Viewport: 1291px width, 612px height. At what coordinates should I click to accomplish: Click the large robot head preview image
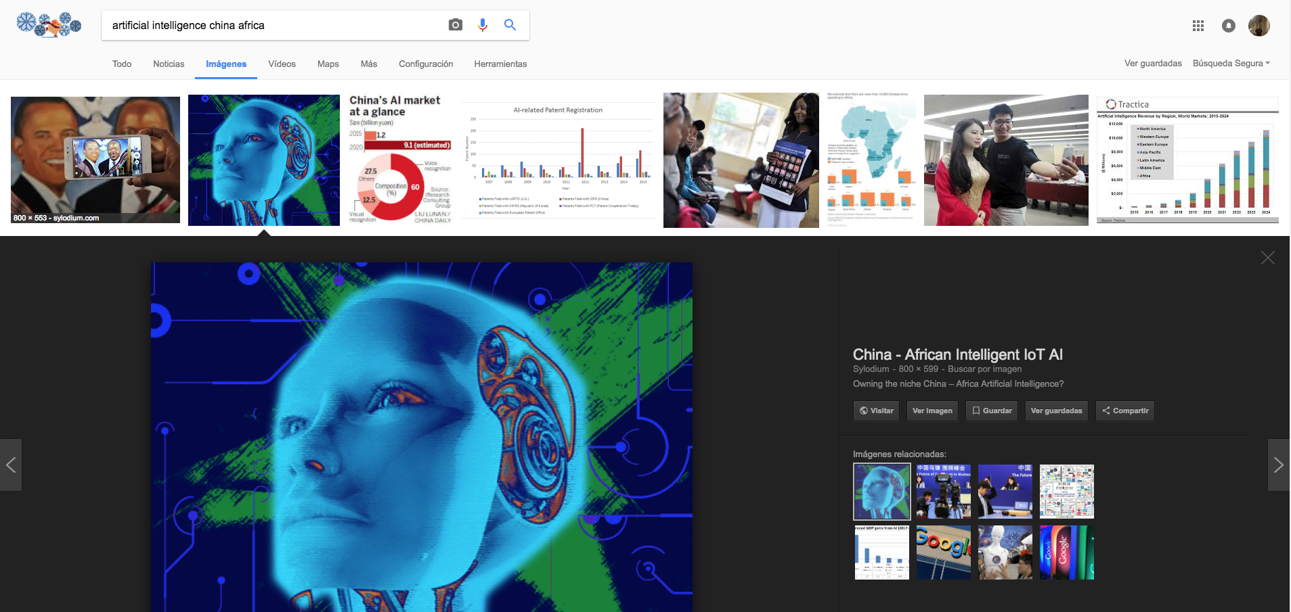point(422,437)
